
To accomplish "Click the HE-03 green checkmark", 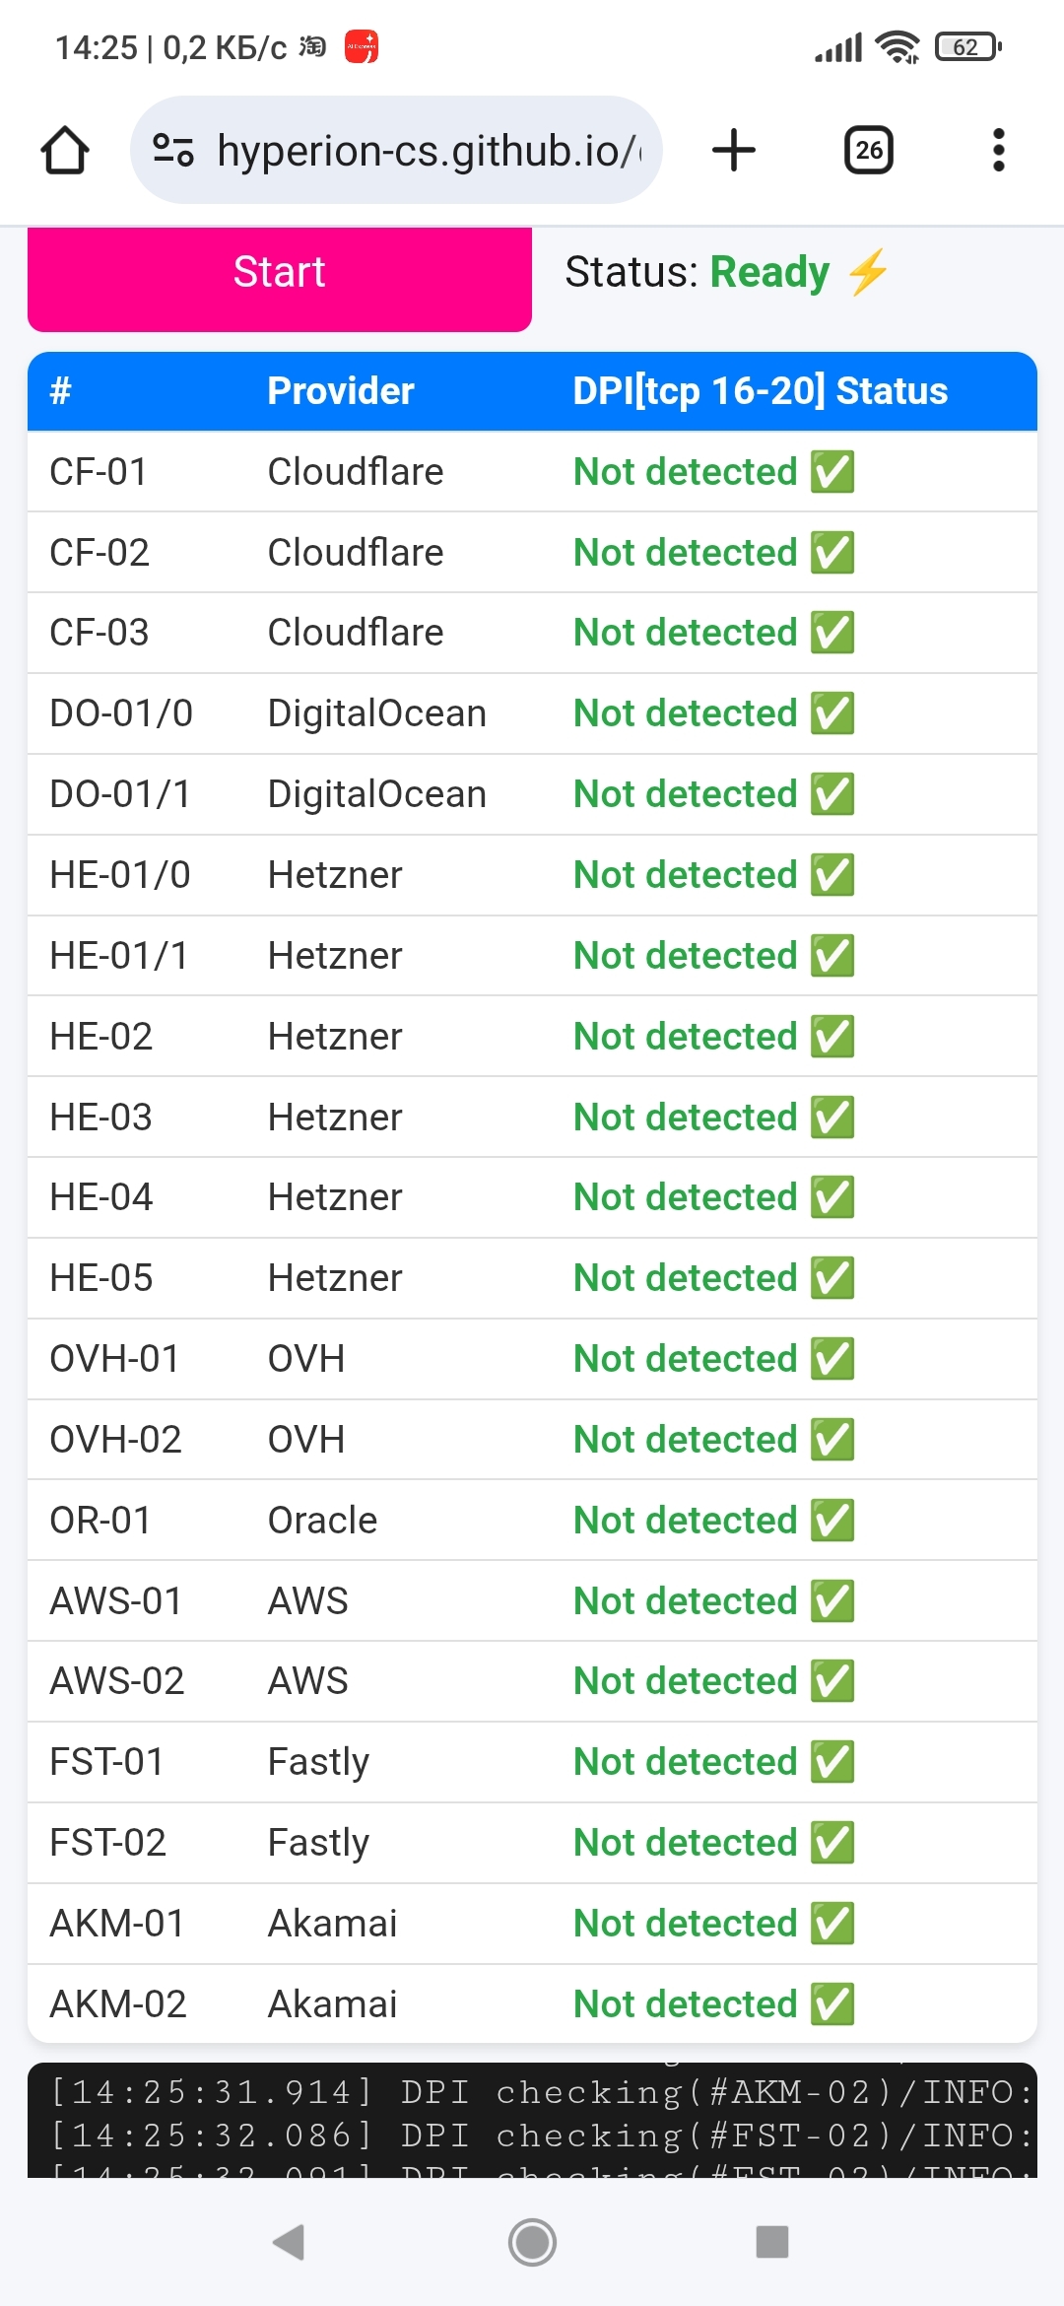I will click(832, 1118).
